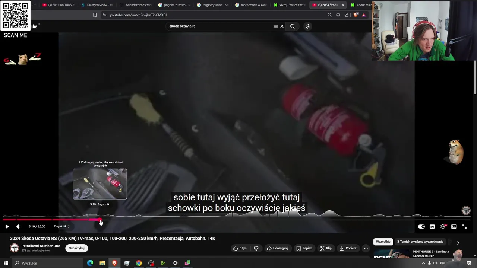The image size is (477, 268).
Task: Switch to 'pogoda zukowo' tab
Action: point(174,5)
